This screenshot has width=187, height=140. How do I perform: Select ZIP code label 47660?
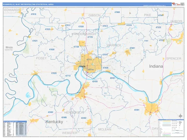click(117, 12)
